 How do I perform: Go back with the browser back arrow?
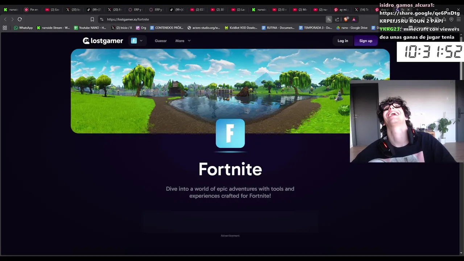pos(5,19)
